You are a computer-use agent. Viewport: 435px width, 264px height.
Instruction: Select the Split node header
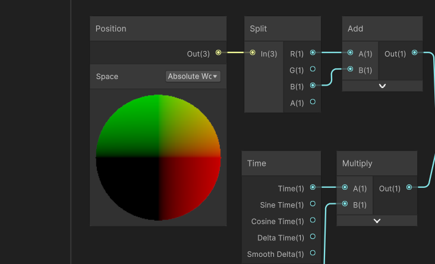coord(282,29)
